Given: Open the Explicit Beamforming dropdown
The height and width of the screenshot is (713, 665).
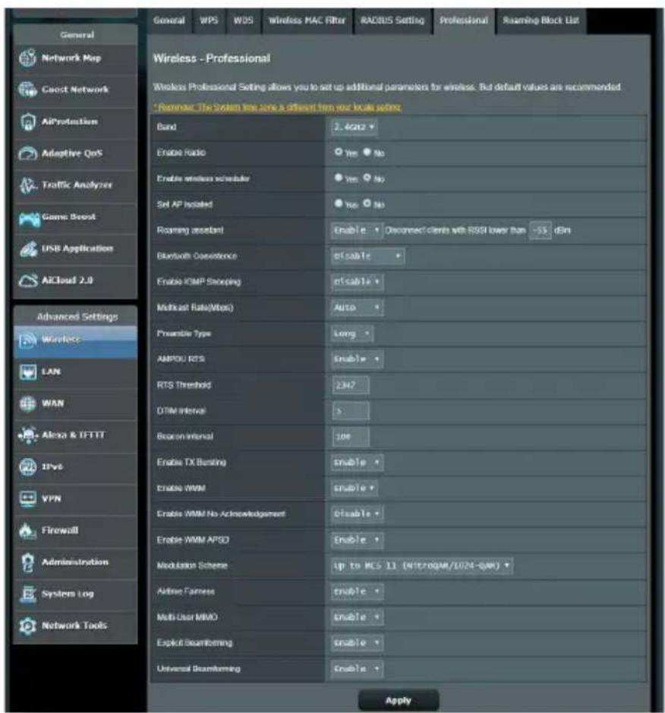Looking at the screenshot, I should pos(357,643).
